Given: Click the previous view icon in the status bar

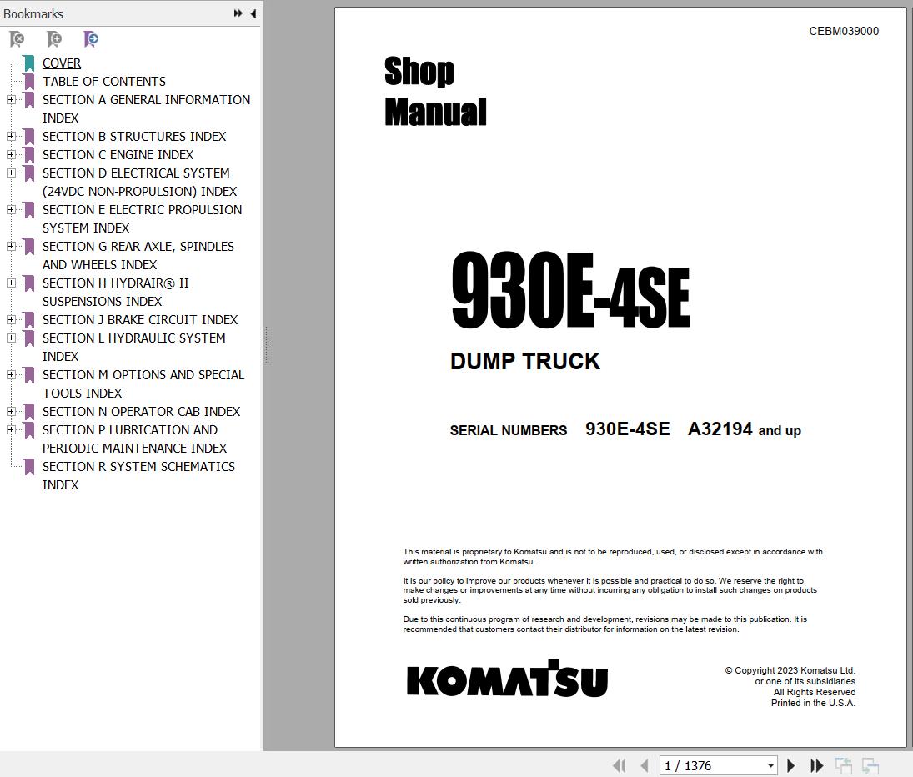Looking at the screenshot, I should click(843, 765).
